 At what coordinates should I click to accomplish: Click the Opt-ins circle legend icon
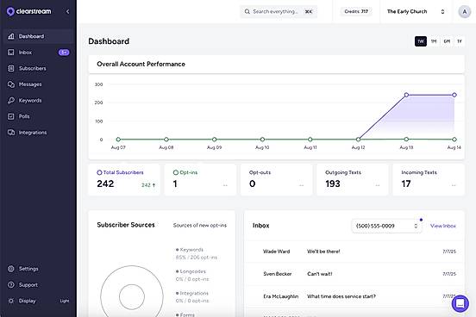pyautogui.click(x=175, y=172)
